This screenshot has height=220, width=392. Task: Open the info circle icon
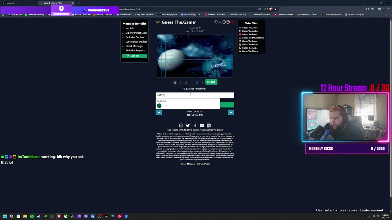coord(224,22)
